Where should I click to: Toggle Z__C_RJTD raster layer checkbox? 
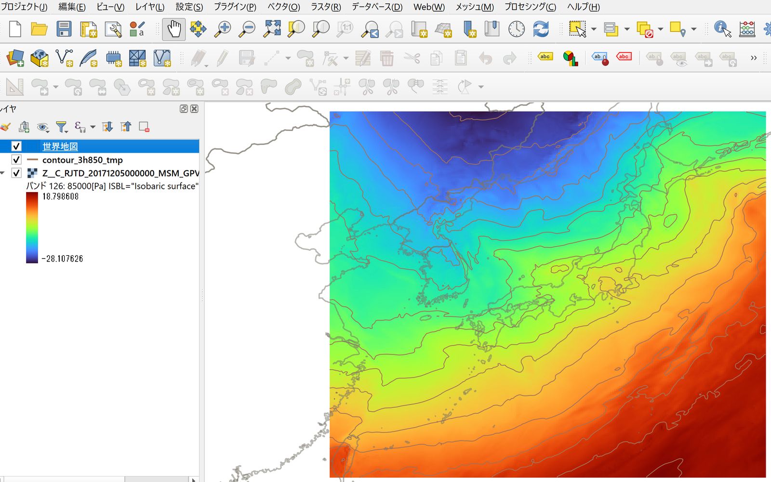tap(16, 173)
